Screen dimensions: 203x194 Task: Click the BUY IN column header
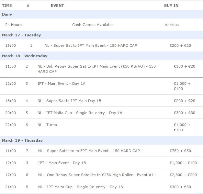[x=171, y=6]
